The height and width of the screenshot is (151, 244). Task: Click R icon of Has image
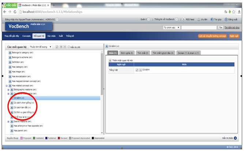tap(10, 72)
